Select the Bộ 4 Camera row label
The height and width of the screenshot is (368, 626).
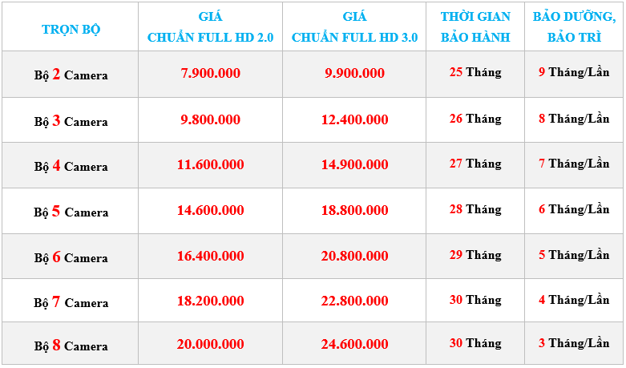71,166
